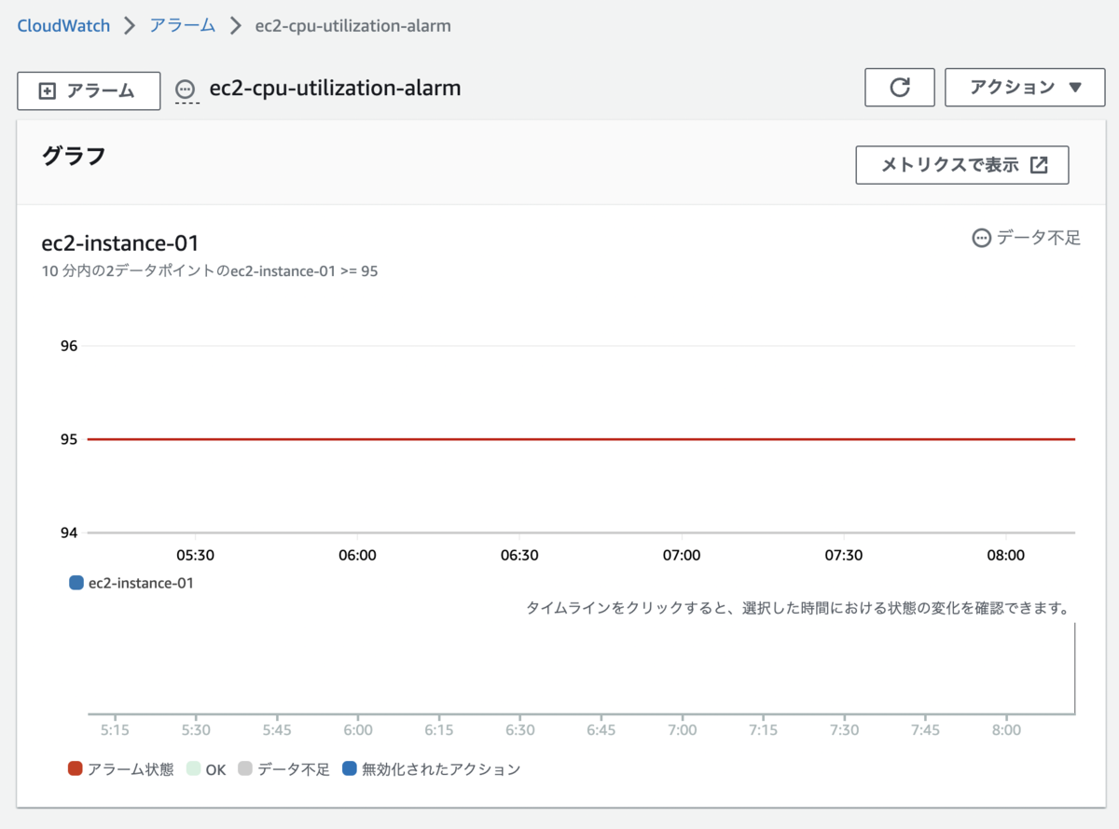The image size is (1119, 829).
Task: Click the ec2-instance-01 graph title
Action: coord(120,244)
